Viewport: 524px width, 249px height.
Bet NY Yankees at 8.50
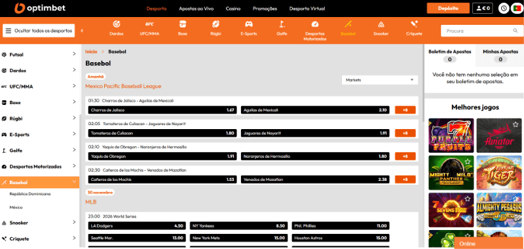point(238,226)
